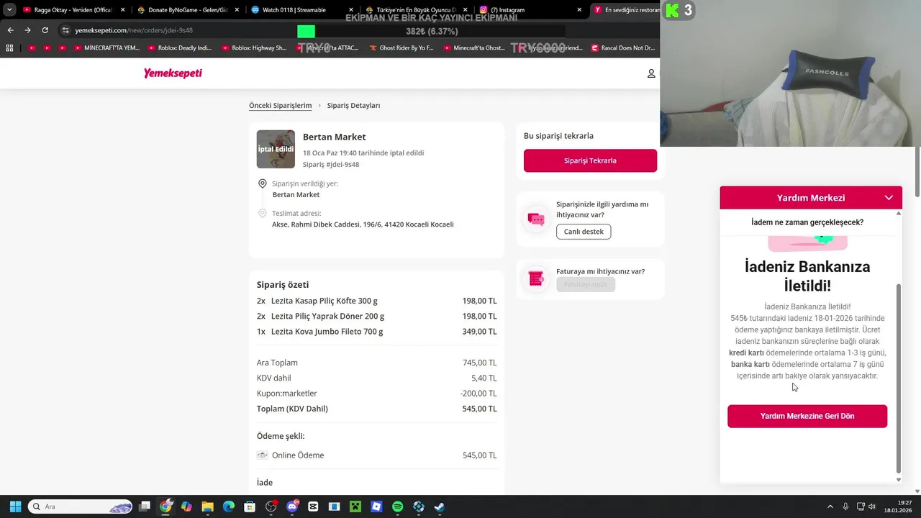
Task: Close the Streamable tab
Action: [x=351, y=10]
